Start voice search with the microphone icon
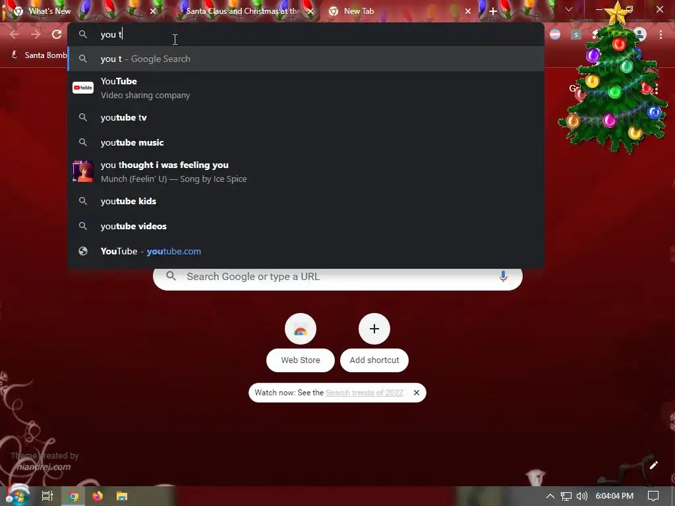 click(503, 277)
